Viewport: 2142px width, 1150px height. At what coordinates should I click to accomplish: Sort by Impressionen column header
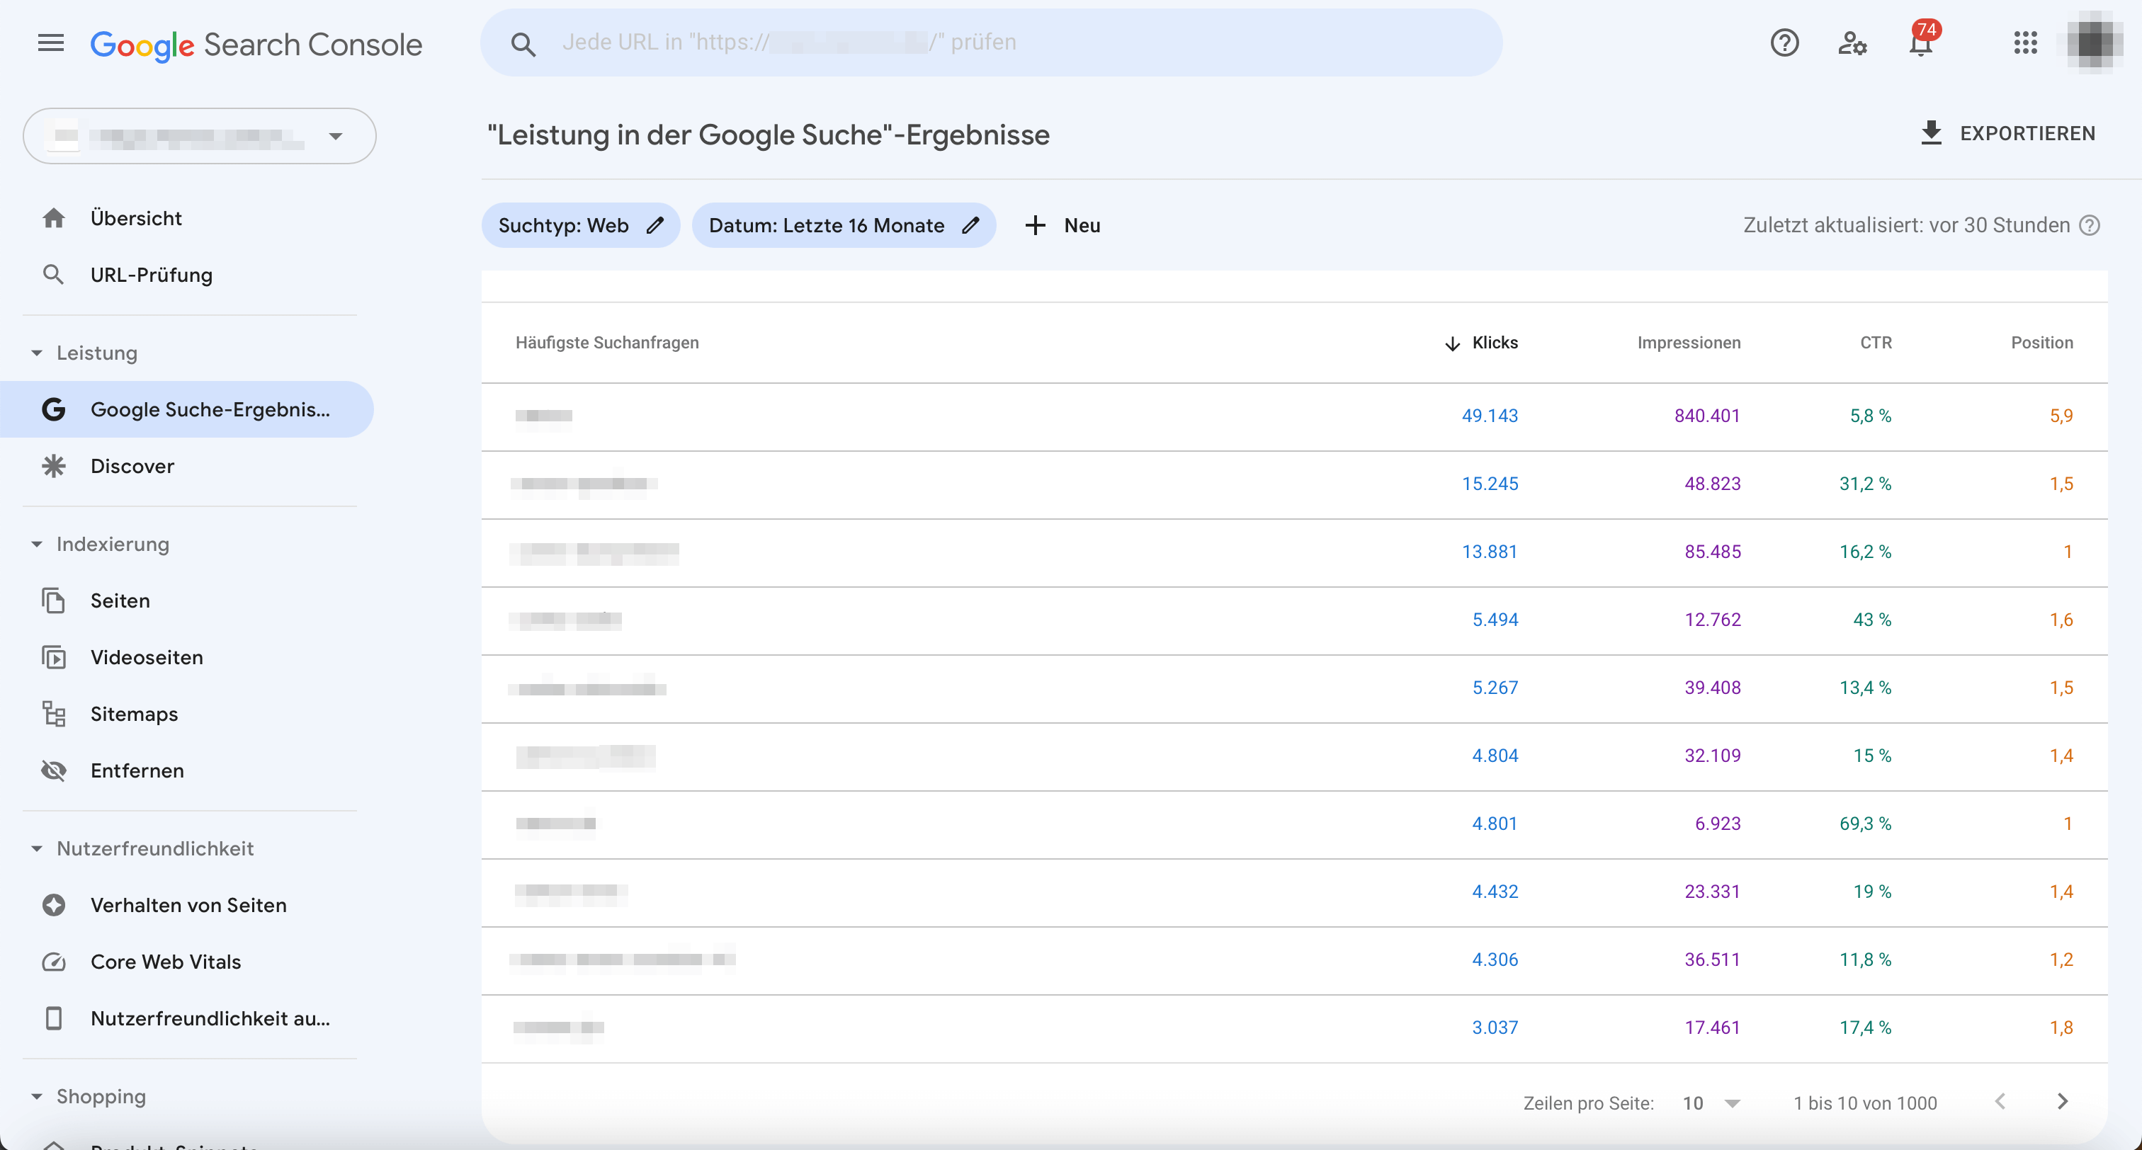(x=1688, y=343)
